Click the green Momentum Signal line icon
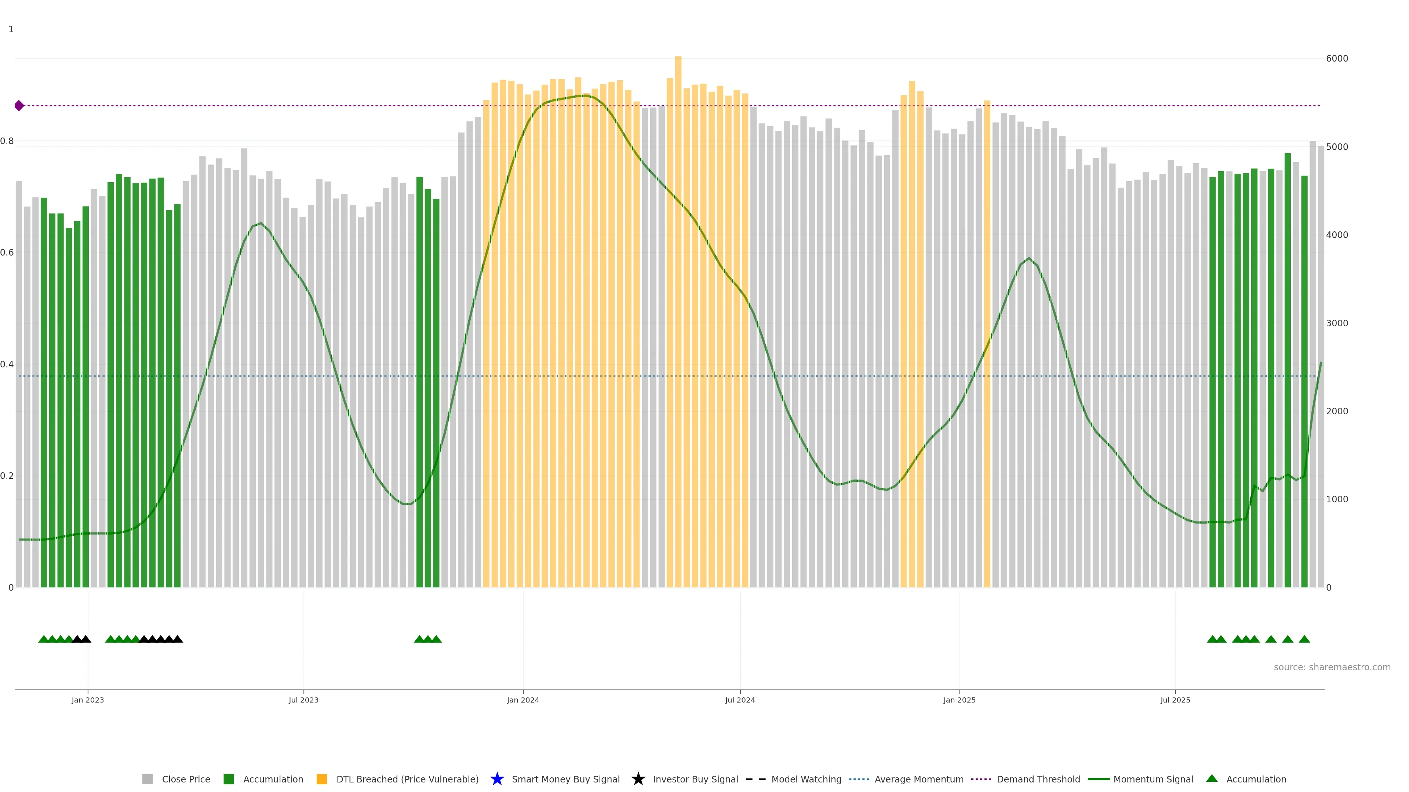1409x792 pixels. [x=1098, y=779]
